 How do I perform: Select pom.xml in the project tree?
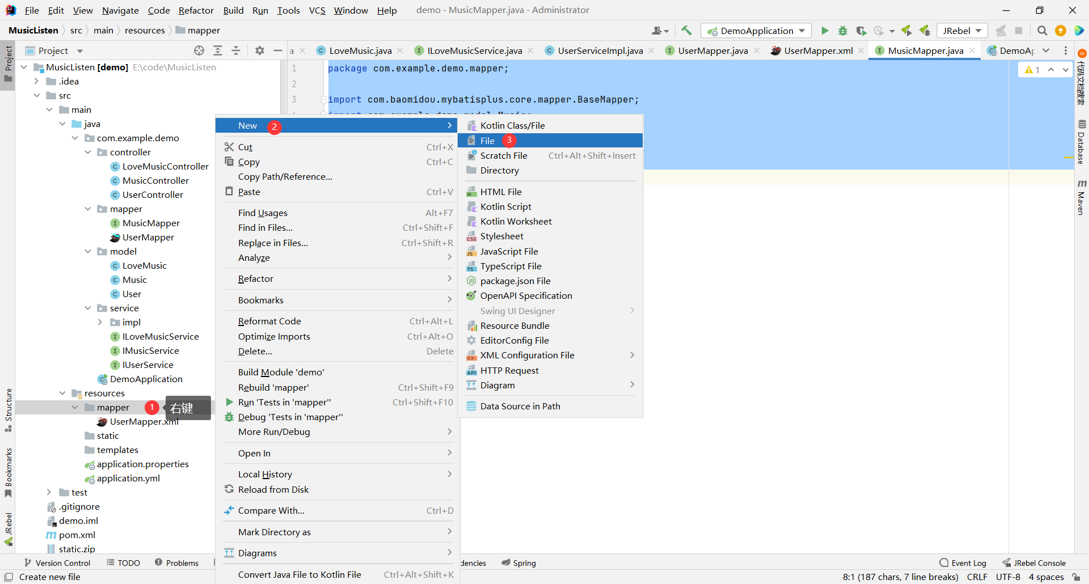77,535
